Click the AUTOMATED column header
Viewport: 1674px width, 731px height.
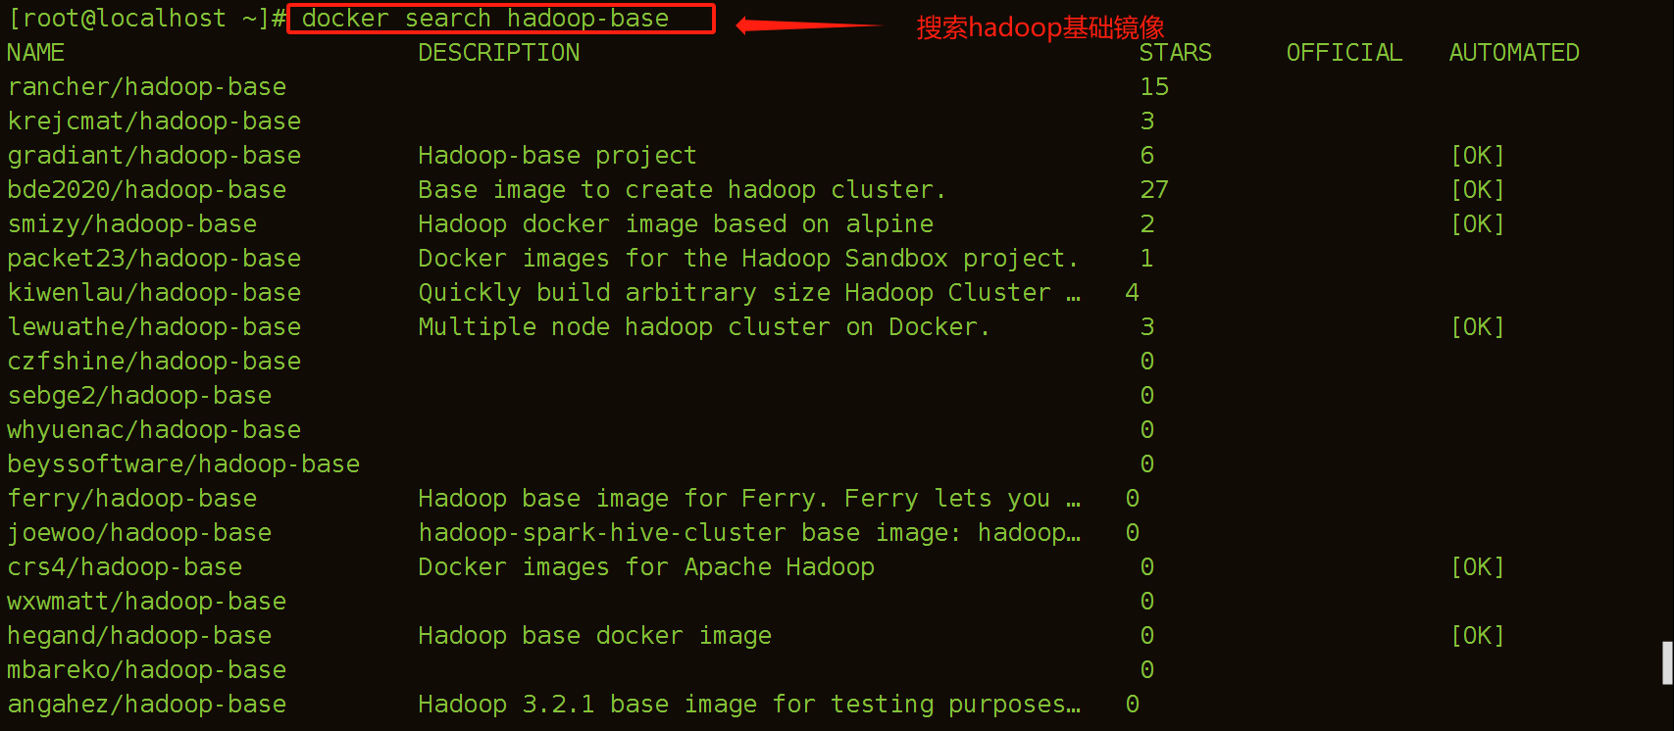pos(1513,53)
